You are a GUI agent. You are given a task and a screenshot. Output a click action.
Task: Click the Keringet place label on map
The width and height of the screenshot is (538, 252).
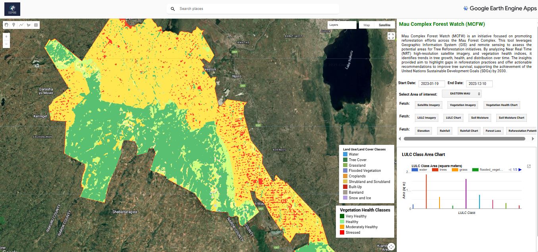click(x=40, y=116)
